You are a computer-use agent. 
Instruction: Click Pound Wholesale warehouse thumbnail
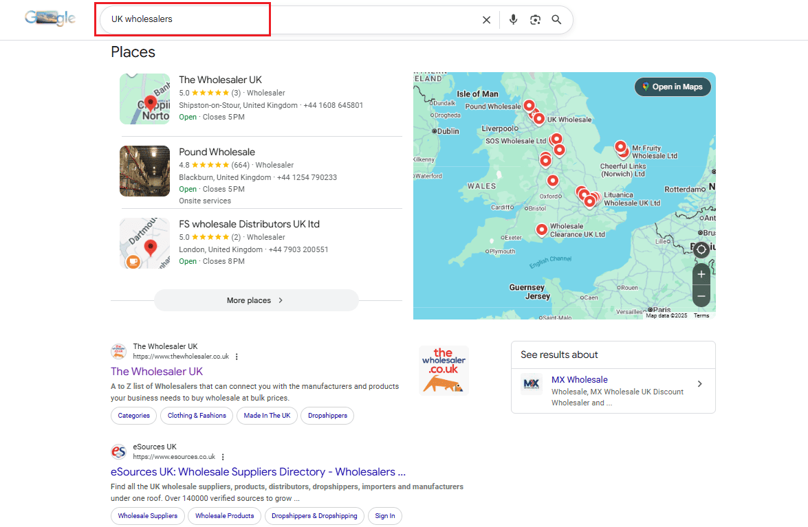[144, 171]
